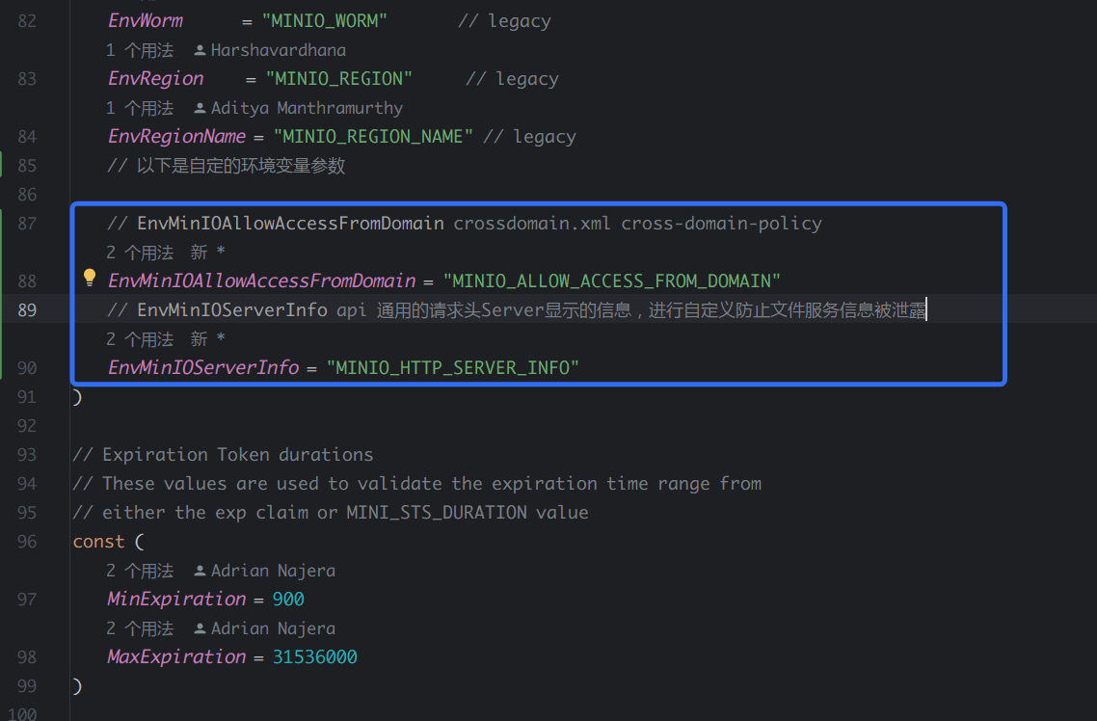Click the comment '以下是自定的环境变量参数'
The width and height of the screenshot is (1097, 721).
tap(226, 166)
